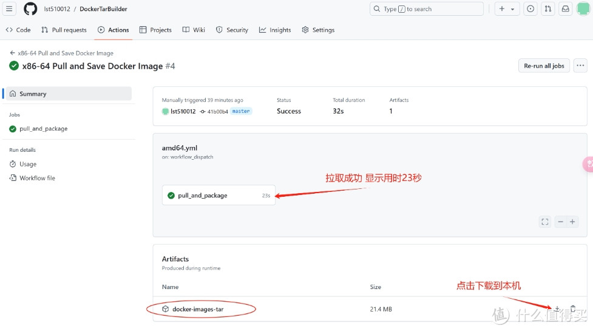Click the GitHub logo icon
Viewport: 593px width, 331px height.
click(x=30, y=9)
